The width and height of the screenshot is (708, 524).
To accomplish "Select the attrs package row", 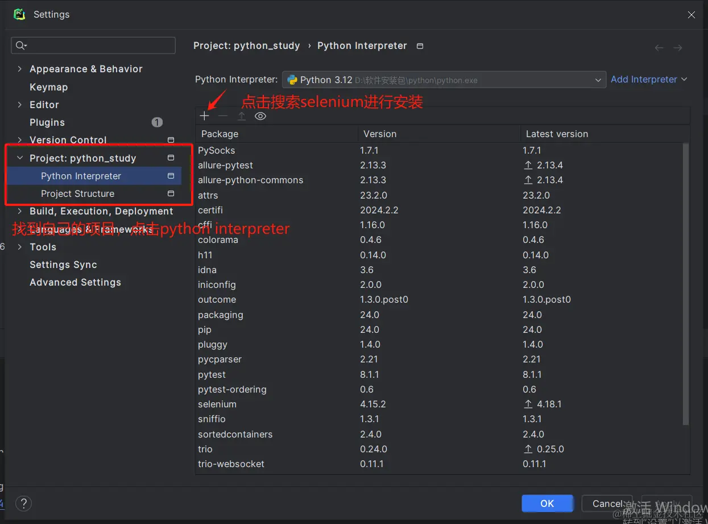I will 438,195.
